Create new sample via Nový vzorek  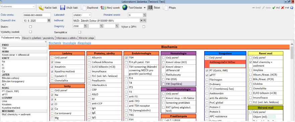coord(110,8)
